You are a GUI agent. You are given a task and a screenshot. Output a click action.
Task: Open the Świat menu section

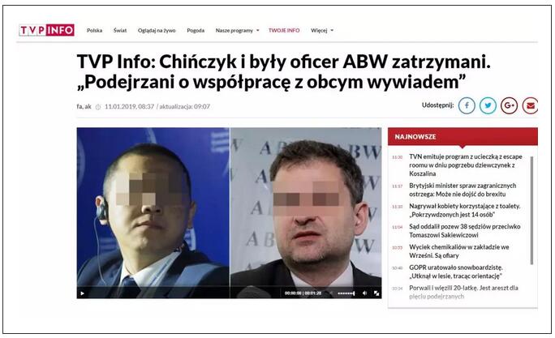coord(120,31)
